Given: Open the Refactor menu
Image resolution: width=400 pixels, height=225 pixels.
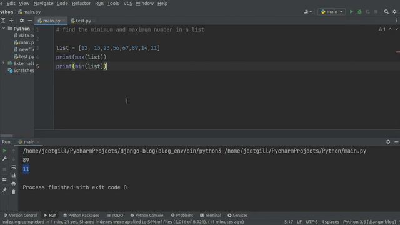Looking at the screenshot, I should pyautogui.click(x=81, y=4).
